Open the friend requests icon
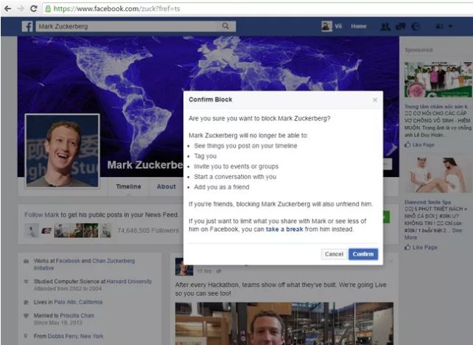The width and height of the screenshot is (473, 345). click(385, 27)
